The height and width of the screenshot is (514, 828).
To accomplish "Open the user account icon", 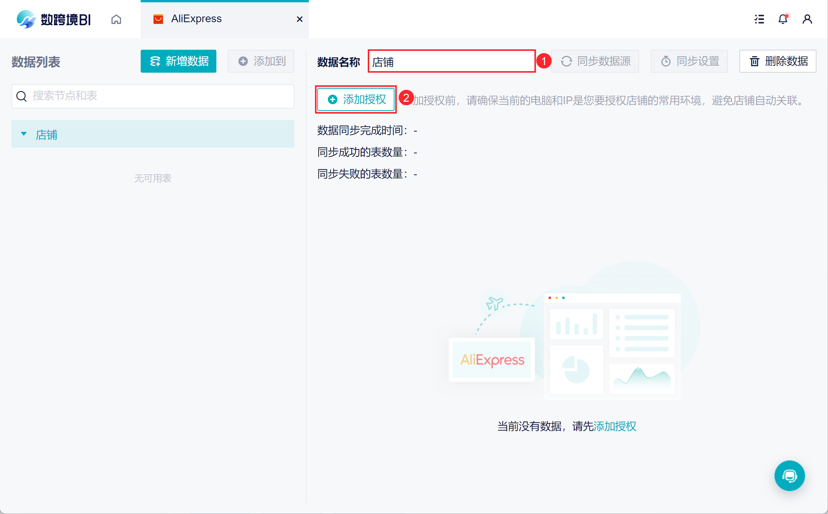I will [x=807, y=19].
